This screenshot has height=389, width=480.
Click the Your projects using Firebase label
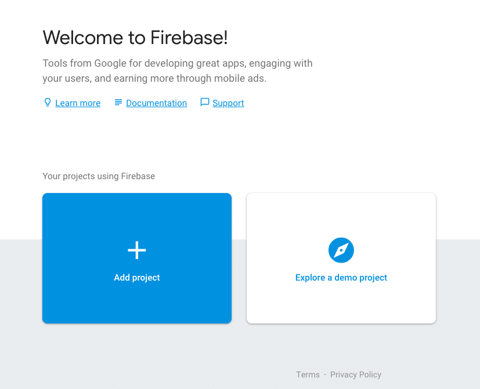[x=99, y=176]
